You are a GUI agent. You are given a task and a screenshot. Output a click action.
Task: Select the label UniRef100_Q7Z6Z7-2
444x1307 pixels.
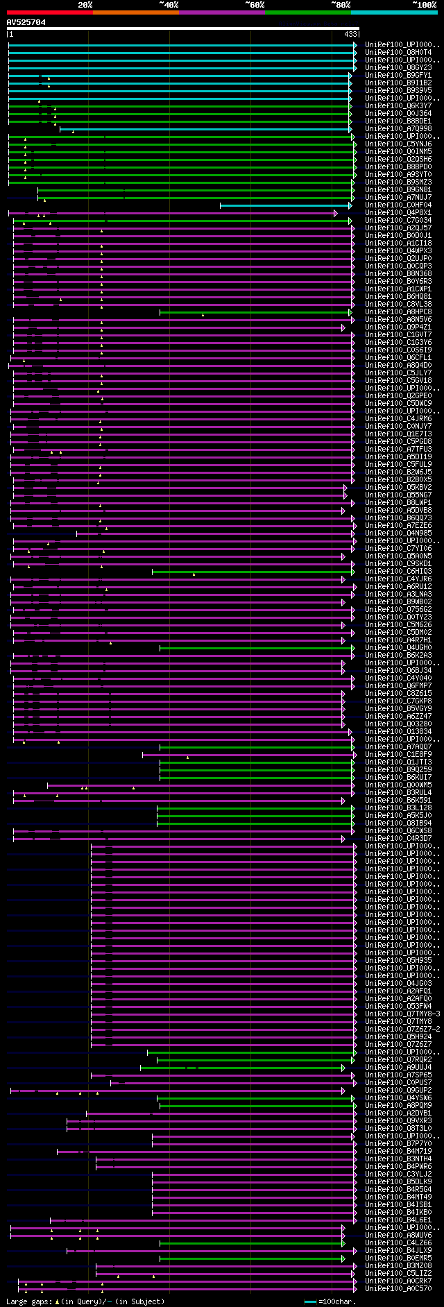402,1029
